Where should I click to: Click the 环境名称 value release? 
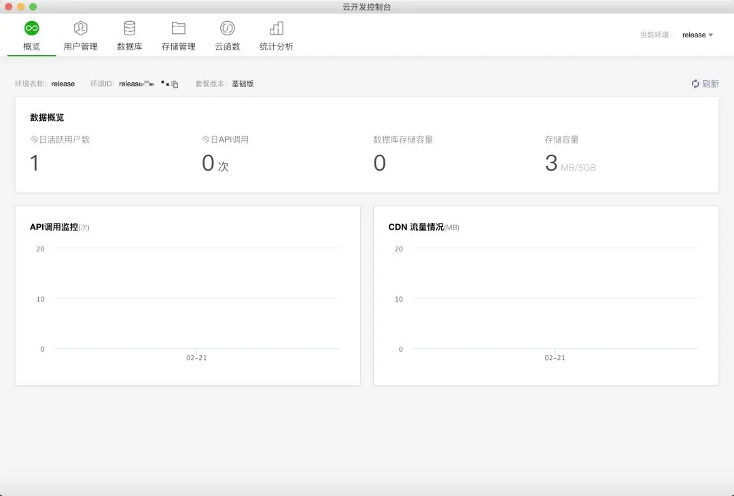point(63,84)
